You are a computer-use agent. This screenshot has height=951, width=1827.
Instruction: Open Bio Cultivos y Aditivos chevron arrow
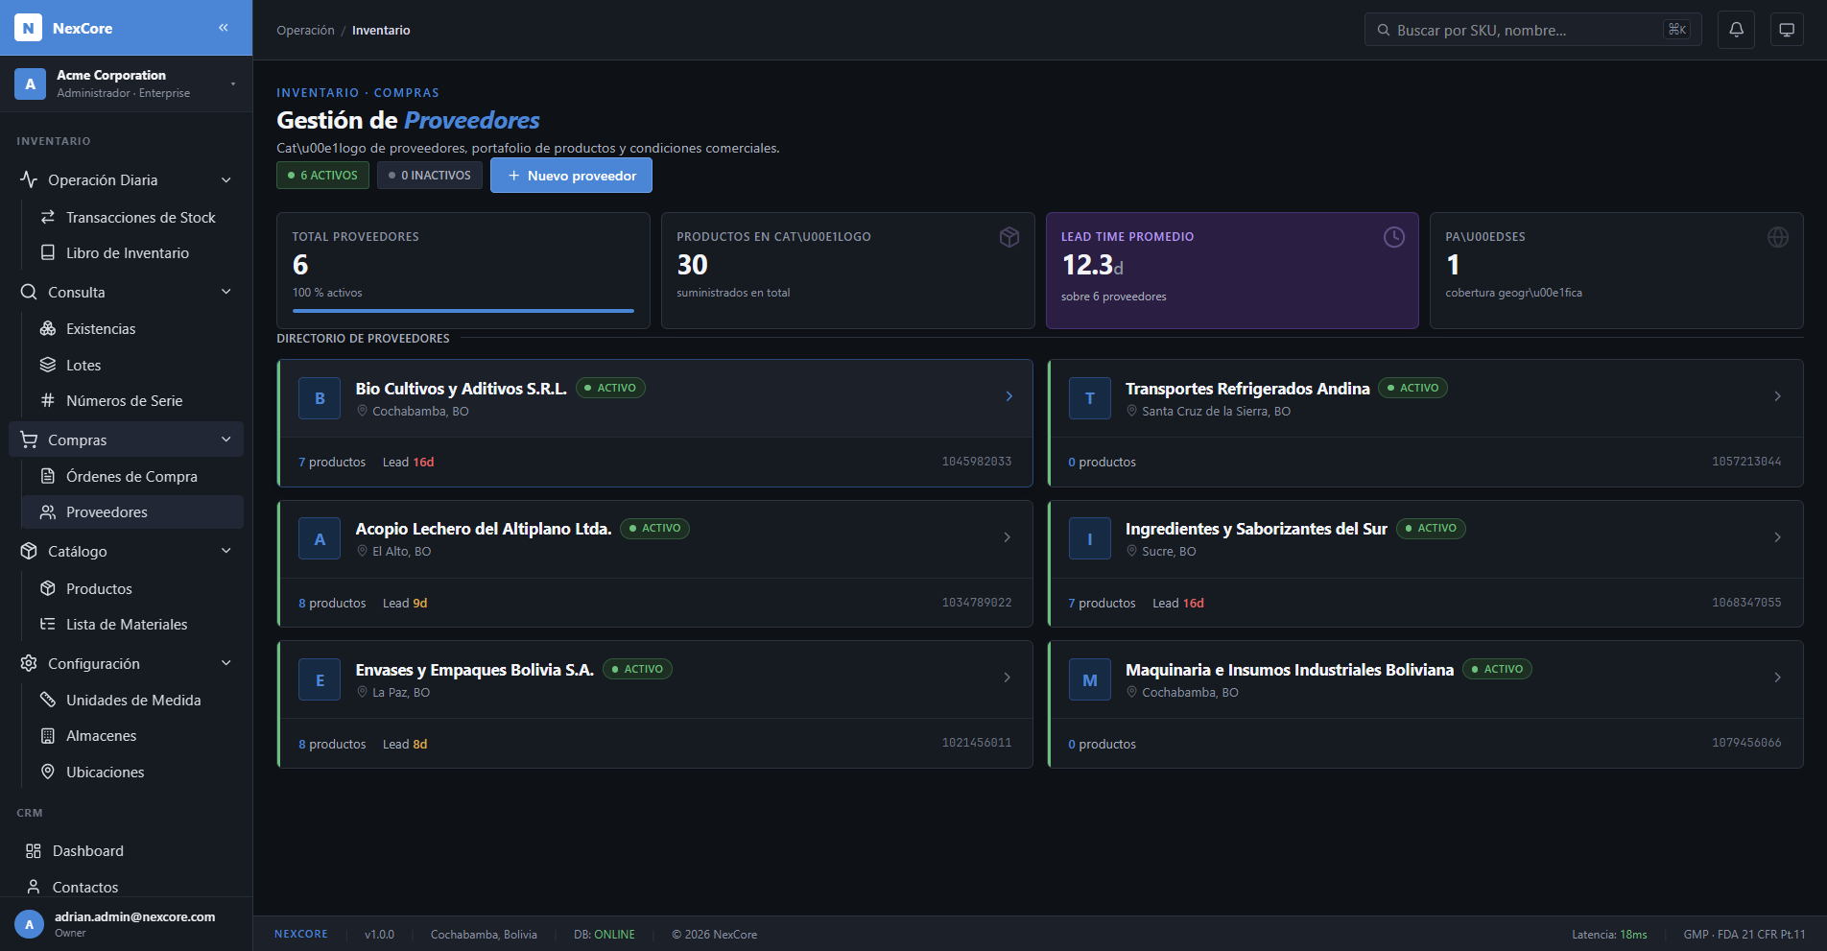point(1008,396)
